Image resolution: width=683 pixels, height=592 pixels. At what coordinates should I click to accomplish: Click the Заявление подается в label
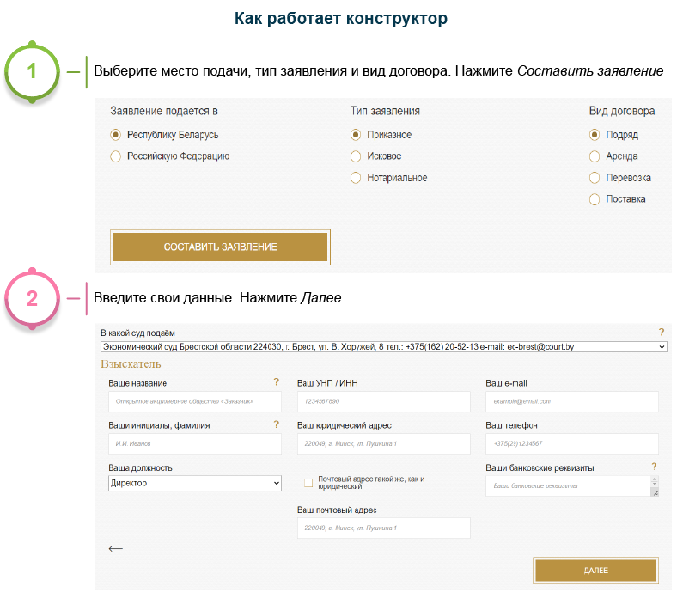(x=164, y=111)
